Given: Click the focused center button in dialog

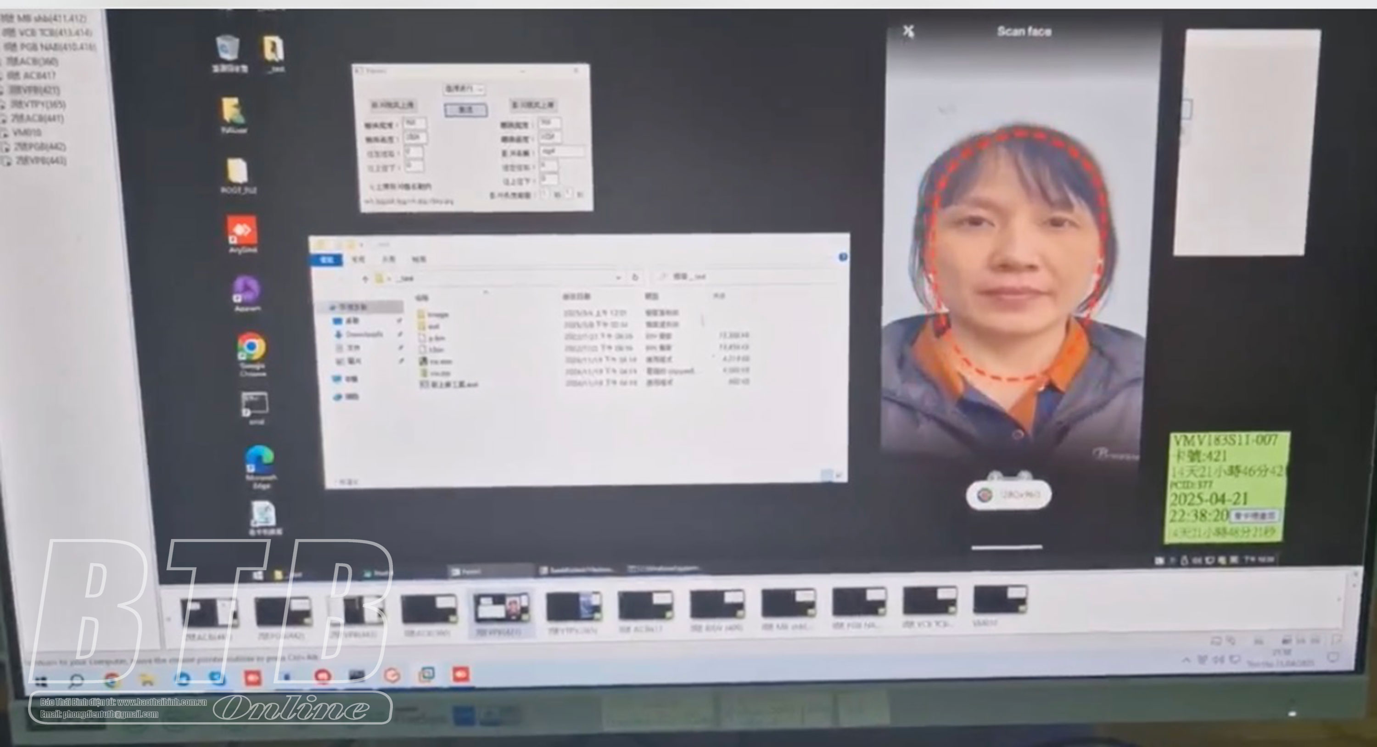Looking at the screenshot, I should (x=465, y=110).
